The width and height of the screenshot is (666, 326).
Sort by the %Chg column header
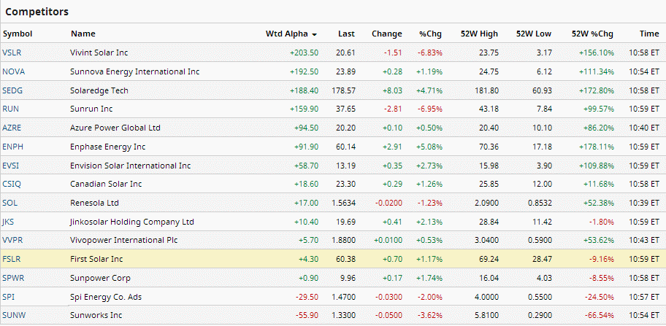(430, 34)
